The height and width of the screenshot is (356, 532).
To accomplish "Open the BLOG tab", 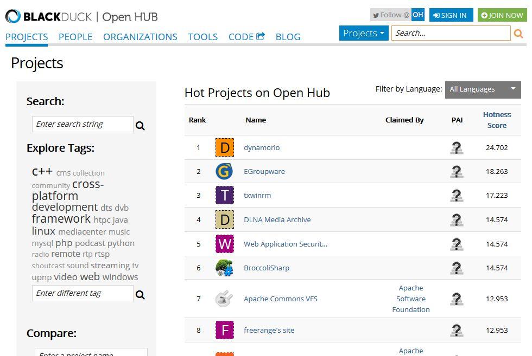I will click(x=288, y=37).
